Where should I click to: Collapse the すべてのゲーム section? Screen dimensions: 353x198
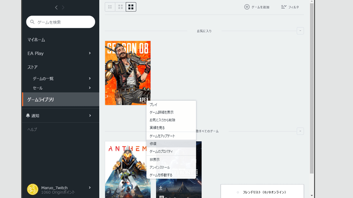point(300,131)
